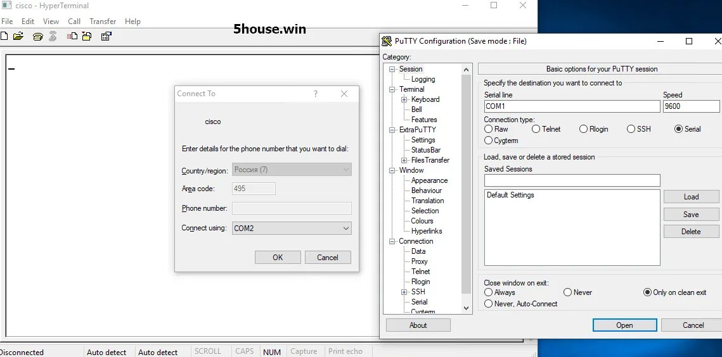Open HyperTerminal Transfer menu
The width and height of the screenshot is (722, 357).
(x=103, y=21)
